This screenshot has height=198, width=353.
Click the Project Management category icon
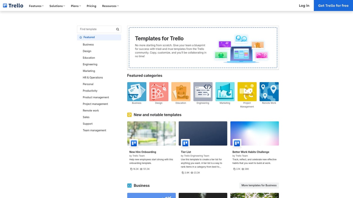(x=247, y=91)
